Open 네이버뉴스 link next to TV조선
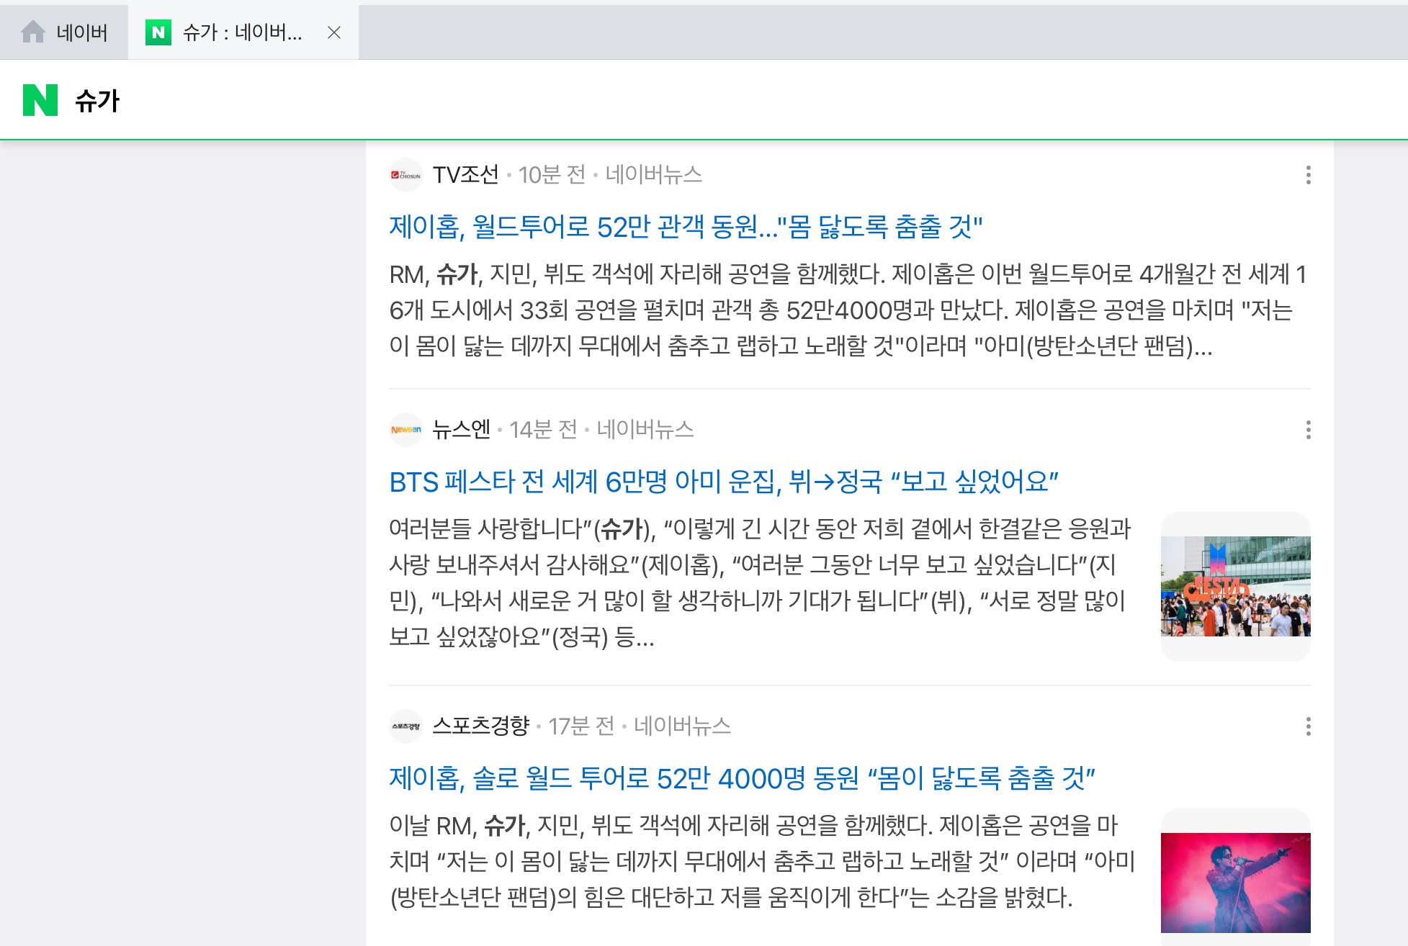1408x946 pixels. click(x=654, y=175)
